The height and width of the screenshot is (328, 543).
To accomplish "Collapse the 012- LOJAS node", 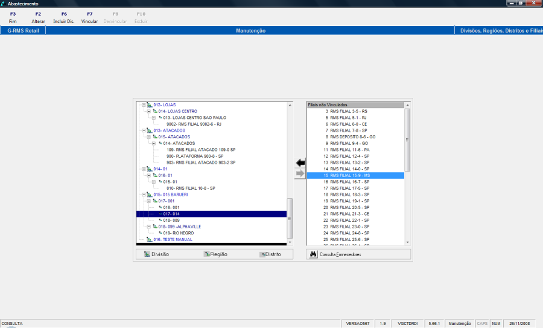I will click(x=144, y=105).
